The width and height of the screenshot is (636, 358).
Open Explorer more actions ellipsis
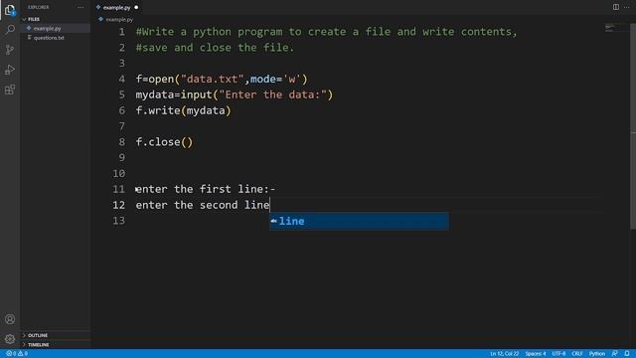pos(80,7)
